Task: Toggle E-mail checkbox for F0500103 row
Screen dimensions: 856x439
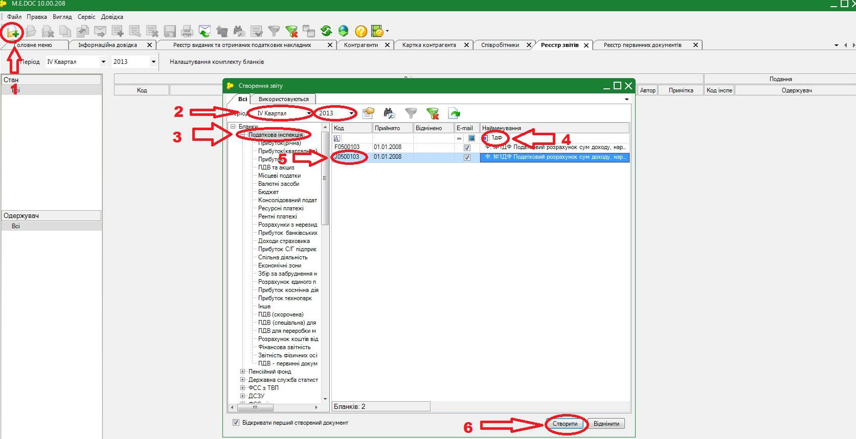Action: click(467, 148)
